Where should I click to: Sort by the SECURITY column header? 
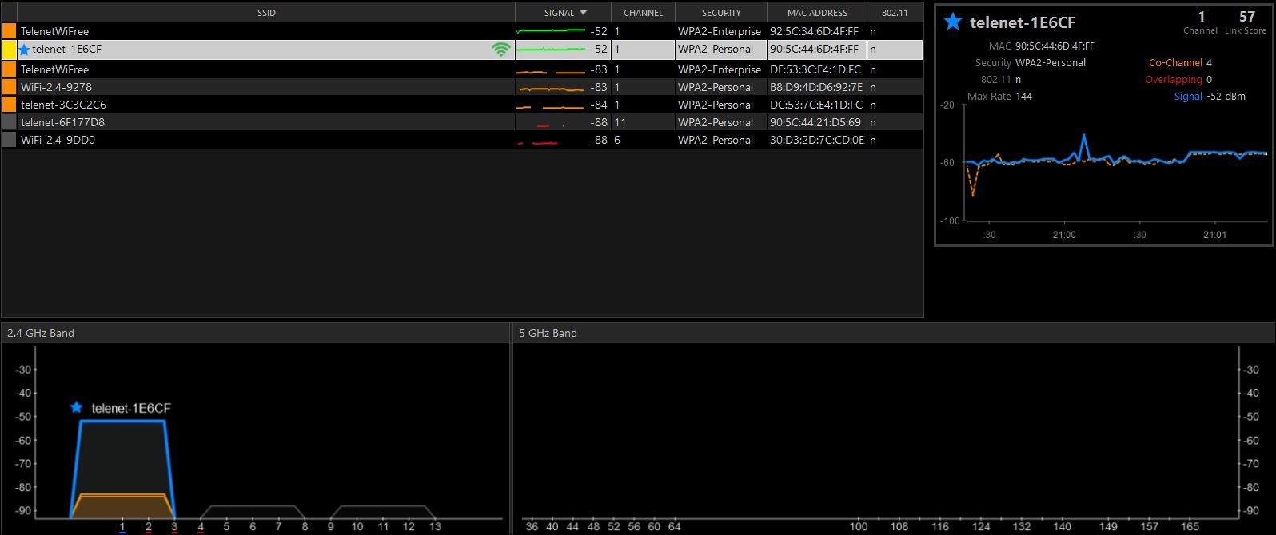(x=721, y=13)
